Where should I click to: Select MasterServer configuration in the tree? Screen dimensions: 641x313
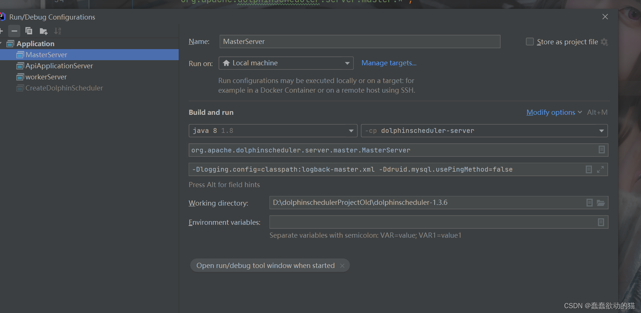click(89, 55)
